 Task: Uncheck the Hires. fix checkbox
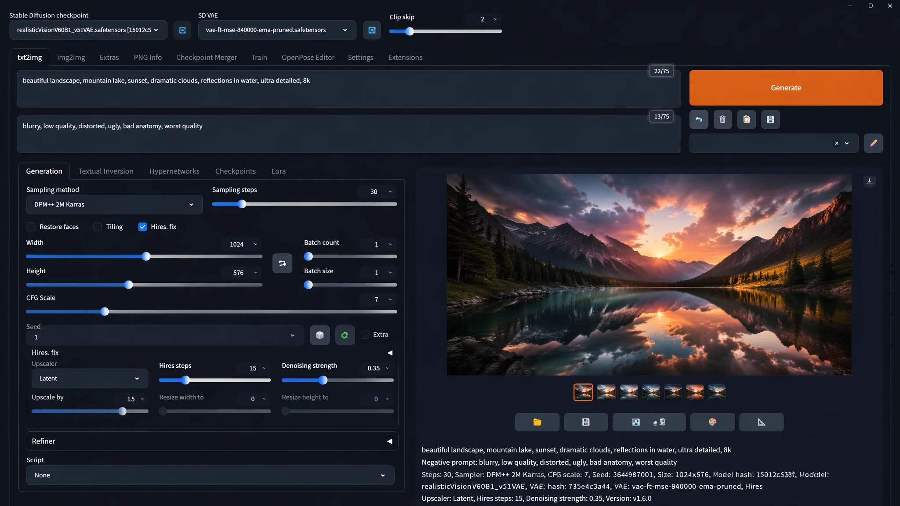[x=142, y=227]
